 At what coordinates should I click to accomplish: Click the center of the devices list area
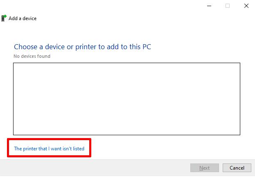click(126, 99)
